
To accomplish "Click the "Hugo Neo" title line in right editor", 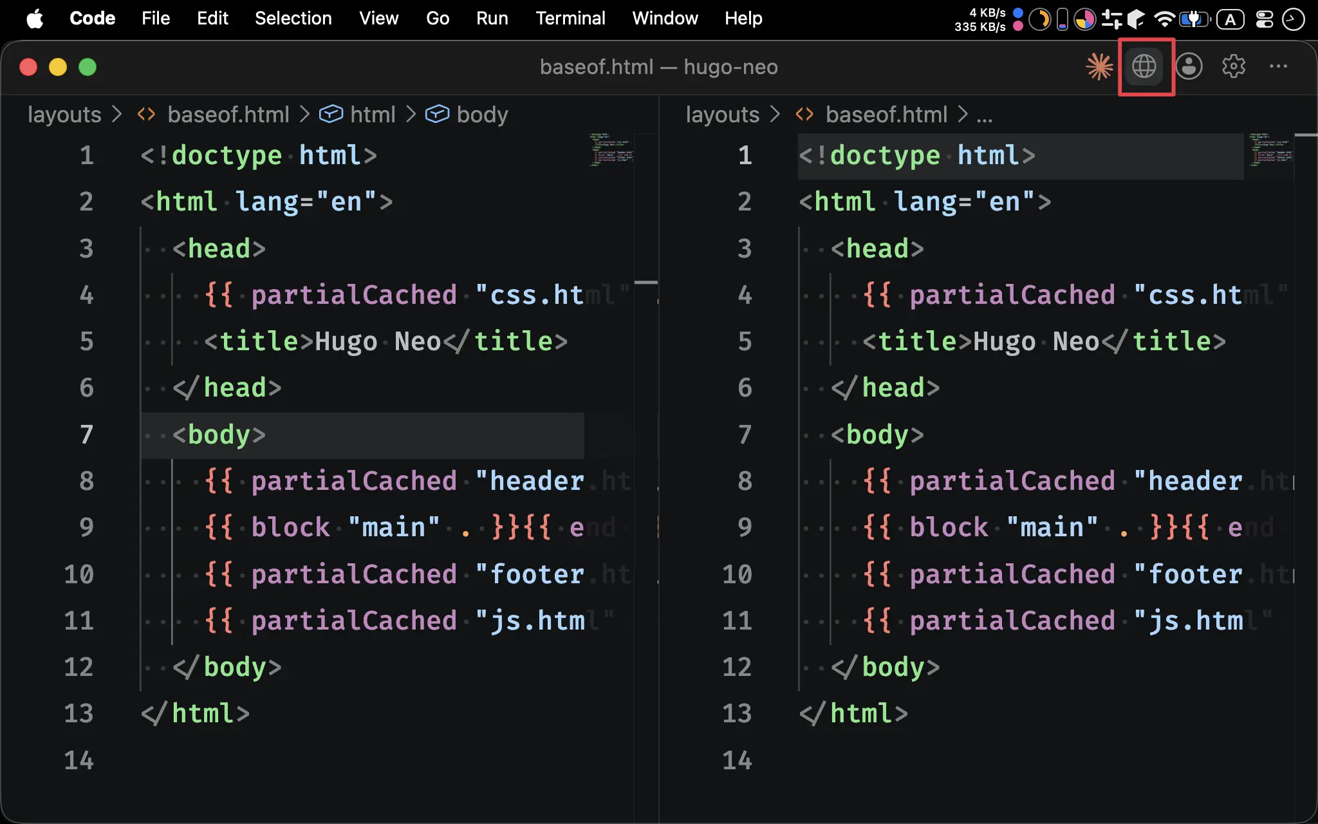I will tap(1044, 341).
